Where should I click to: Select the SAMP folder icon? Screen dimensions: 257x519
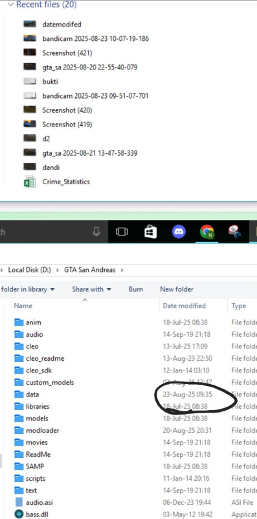[x=19, y=466]
